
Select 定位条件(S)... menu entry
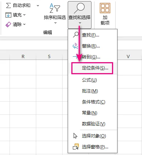93,68
